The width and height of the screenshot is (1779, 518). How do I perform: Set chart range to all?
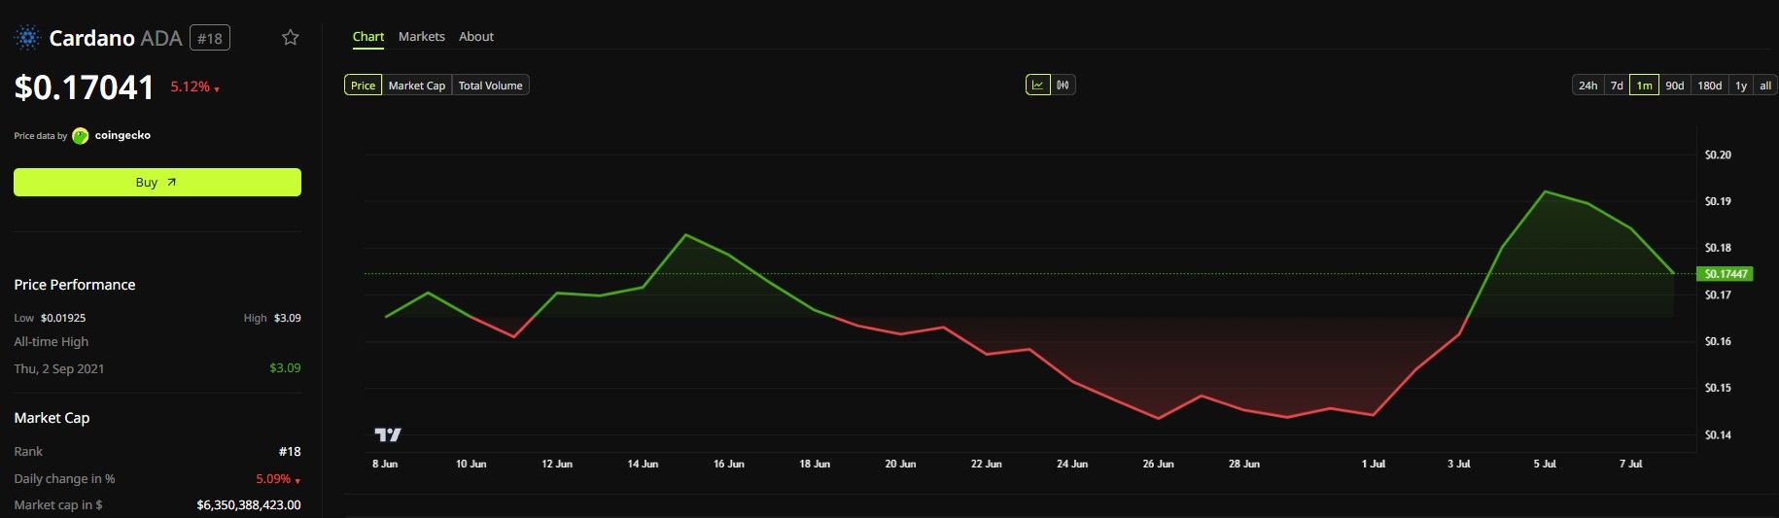tap(1765, 86)
